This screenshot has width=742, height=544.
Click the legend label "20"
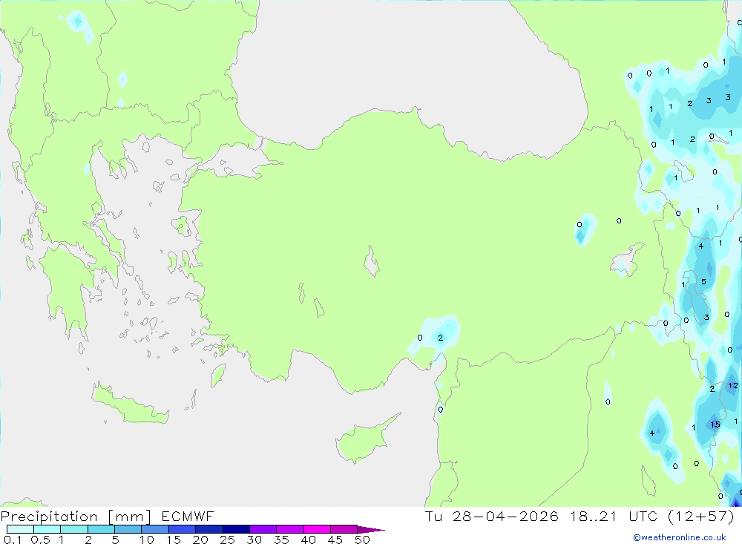click(200, 540)
